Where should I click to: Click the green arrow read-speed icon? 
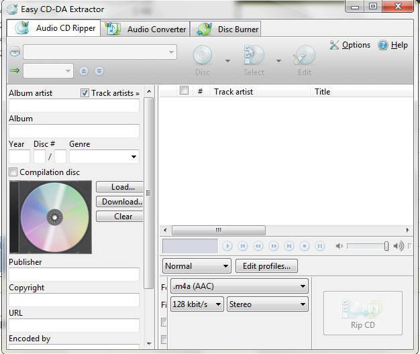[15, 70]
